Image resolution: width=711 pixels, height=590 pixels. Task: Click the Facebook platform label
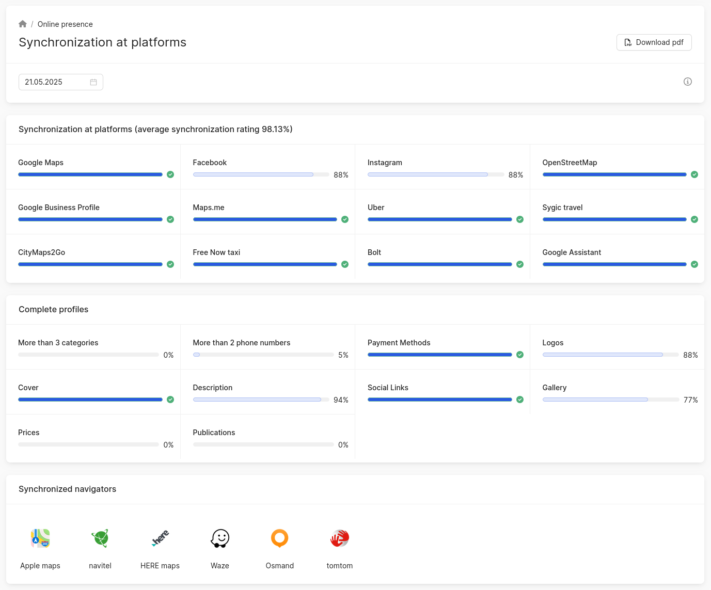pyautogui.click(x=210, y=163)
